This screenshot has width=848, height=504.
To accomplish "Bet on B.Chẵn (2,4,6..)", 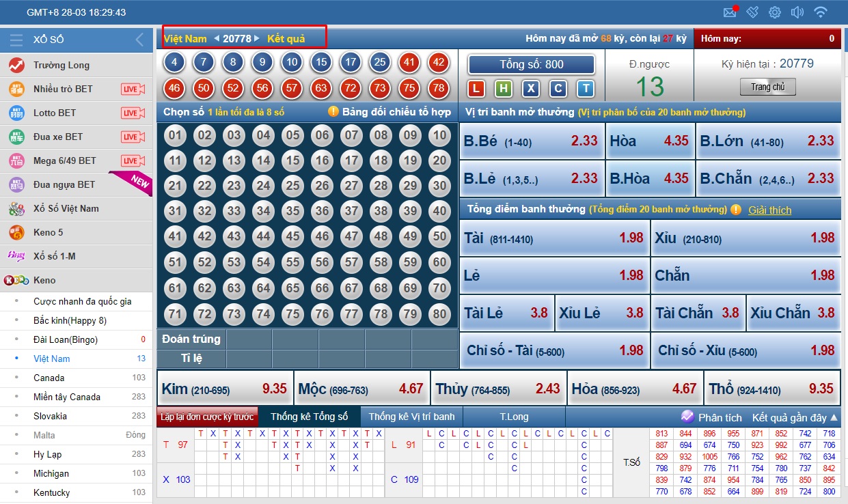I will coord(768,179).
